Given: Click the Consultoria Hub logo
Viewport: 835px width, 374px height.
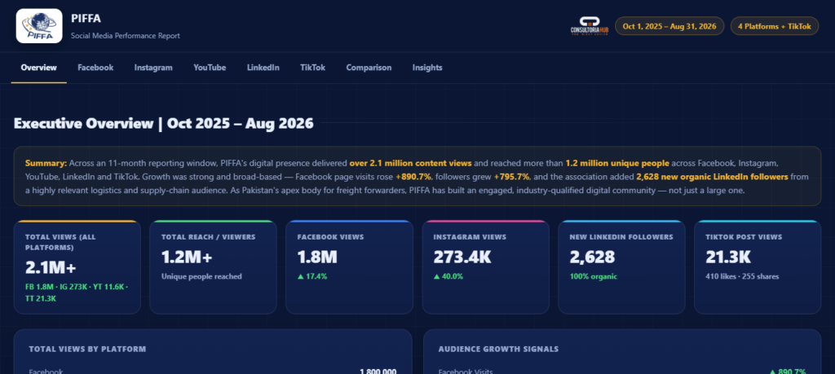Looking at the screenshot, I should click(589, 26).
